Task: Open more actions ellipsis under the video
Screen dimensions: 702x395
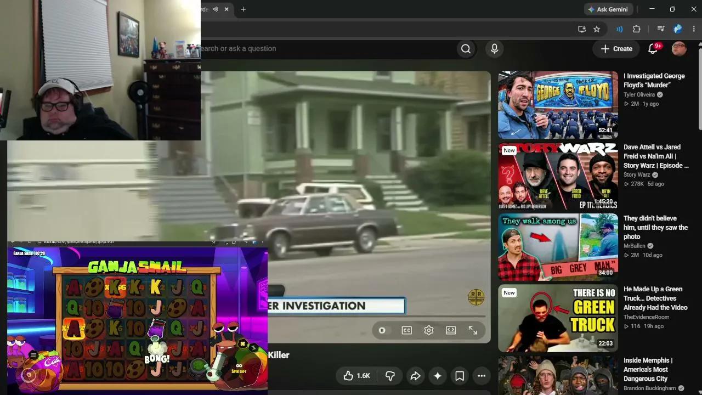Action: click(482, 376)
